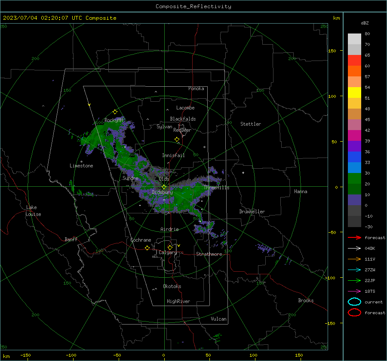Click the cyan 27ZW arrow legend icon

coord(354,270)
